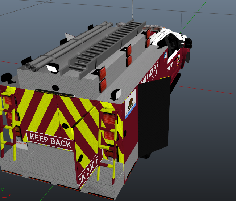Select the small white license plate at rear
Screen dimensions: 236x201
[22, 145]
